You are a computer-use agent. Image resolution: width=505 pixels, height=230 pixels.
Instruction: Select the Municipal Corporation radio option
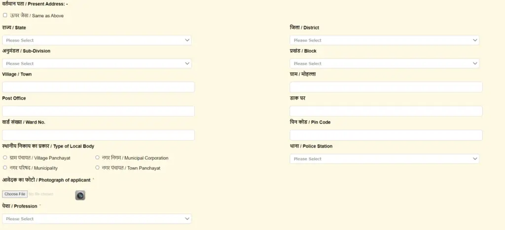[x=97, y=158]
